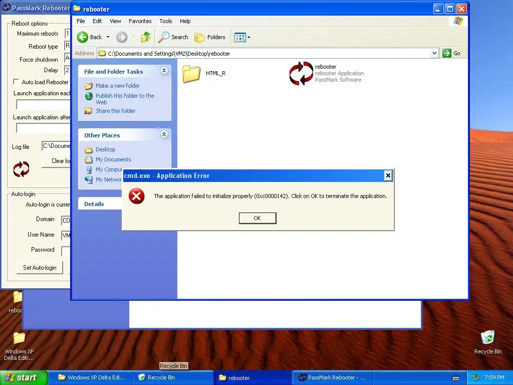Click OK in the cmd.exe error dialog
This screenshot has height=385, width=513.
click(x=258, y=218)
